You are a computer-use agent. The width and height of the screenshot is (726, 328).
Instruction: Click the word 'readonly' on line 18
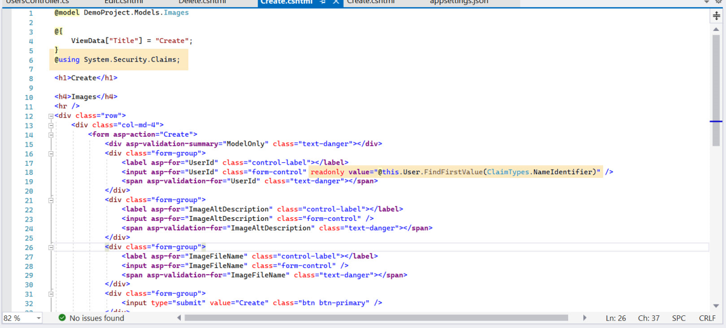pos(327,172)
